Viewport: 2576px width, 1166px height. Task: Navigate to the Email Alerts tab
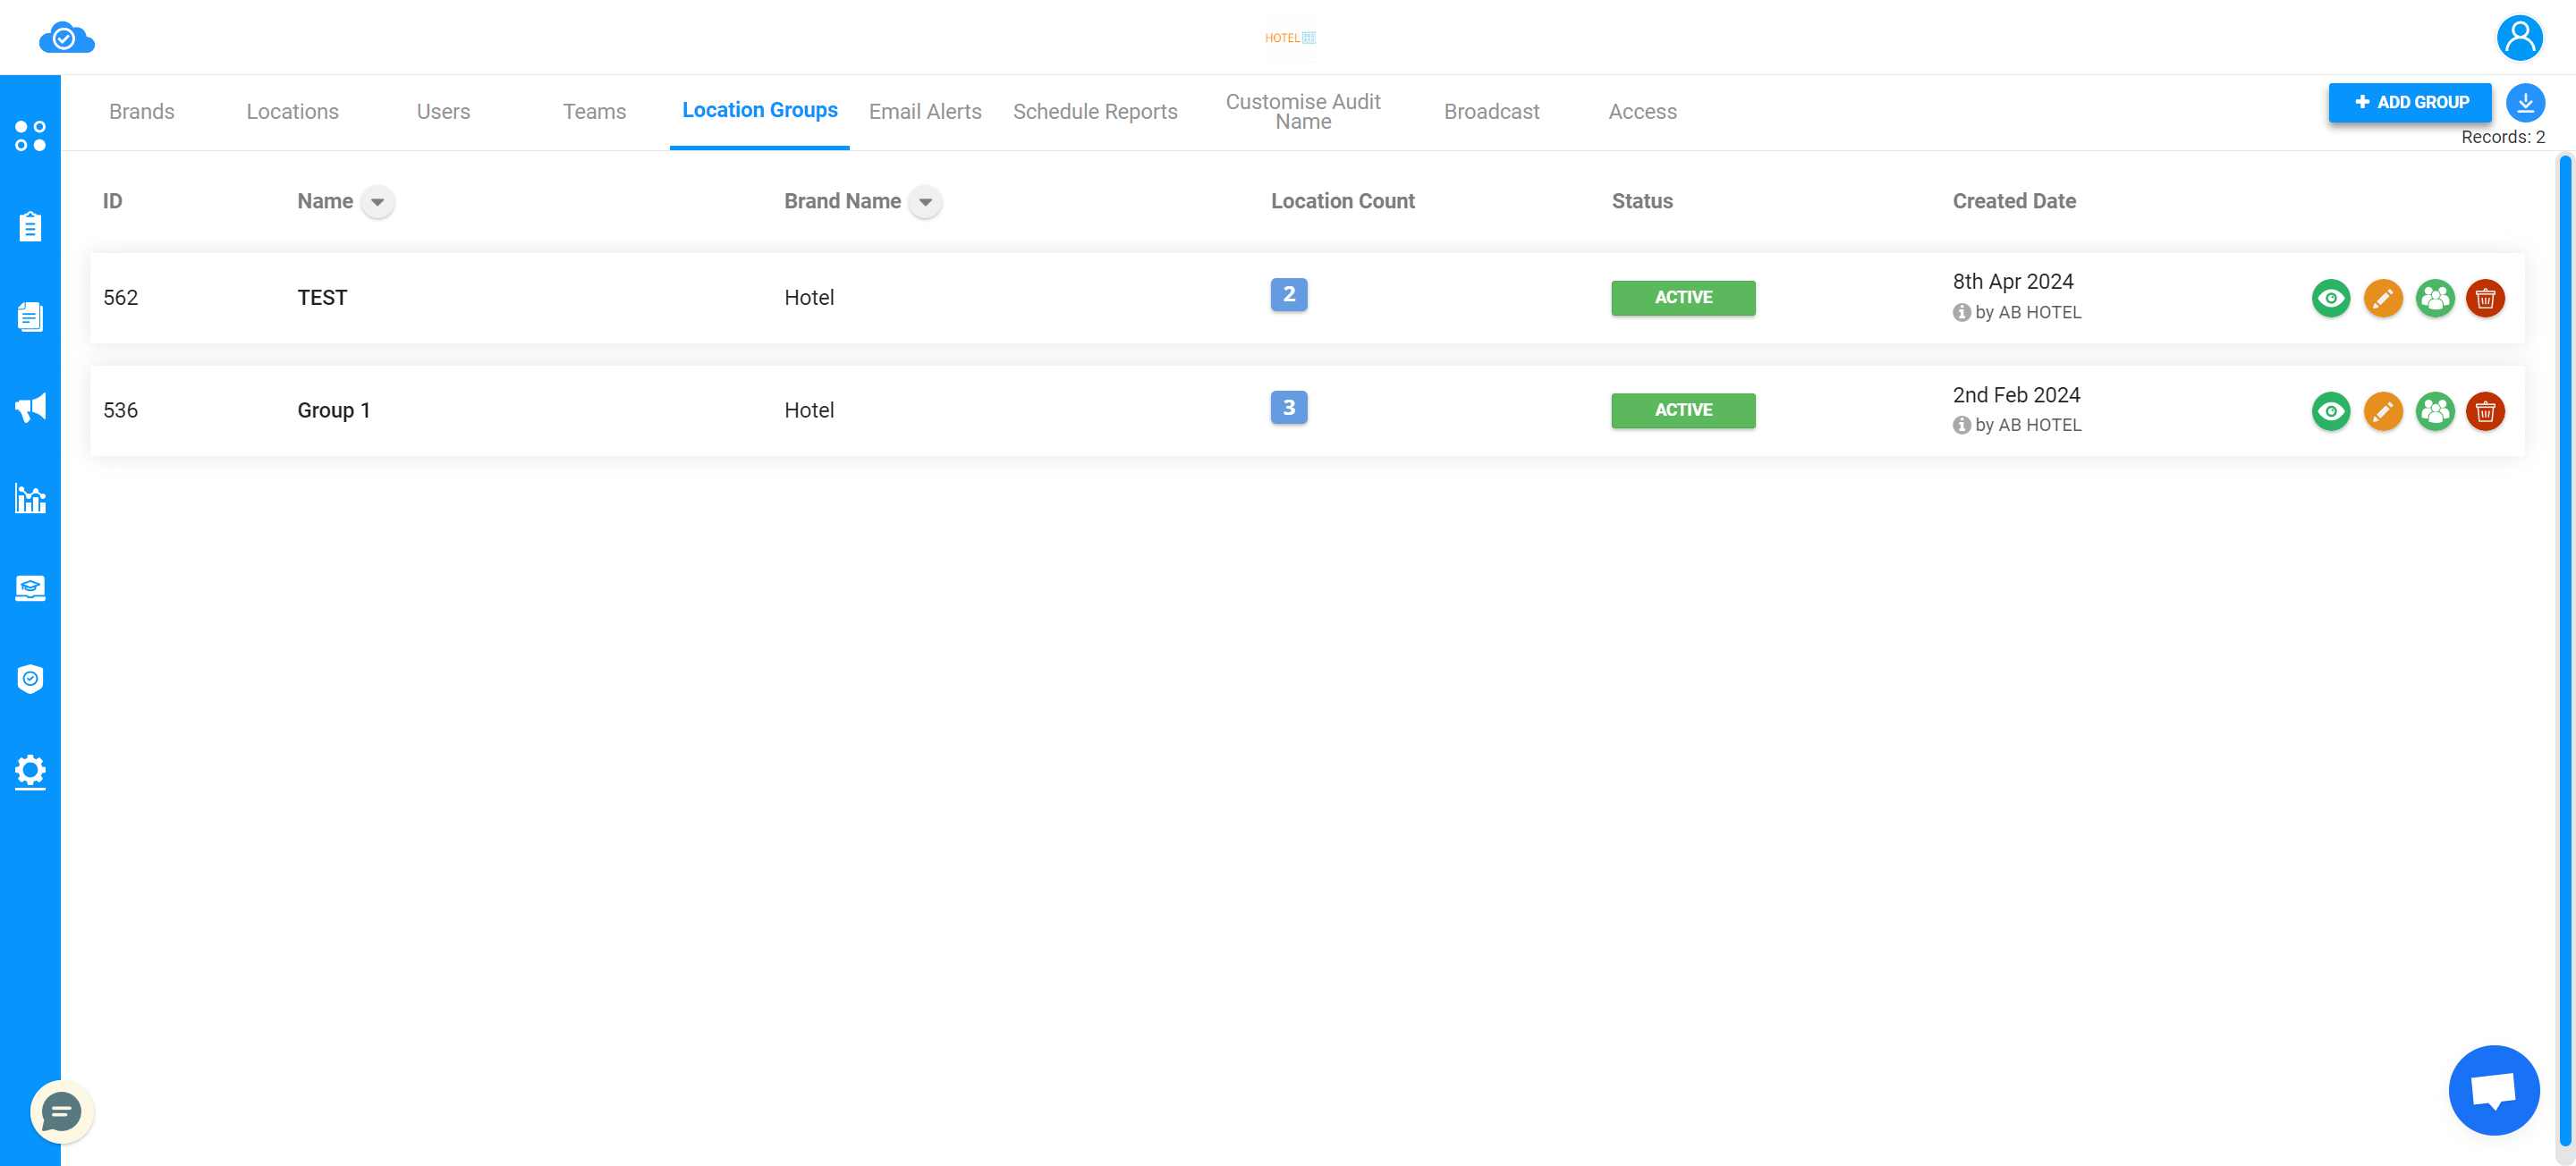click(925, 112)
